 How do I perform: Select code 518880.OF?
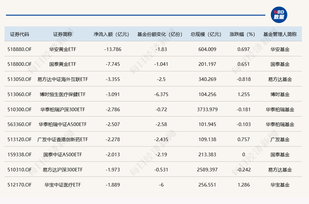click(20, 49)
